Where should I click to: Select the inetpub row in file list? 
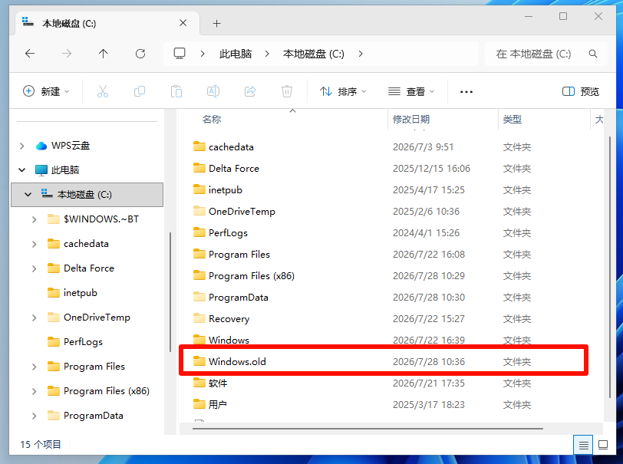pyautogui.click(x=384, y=190)
